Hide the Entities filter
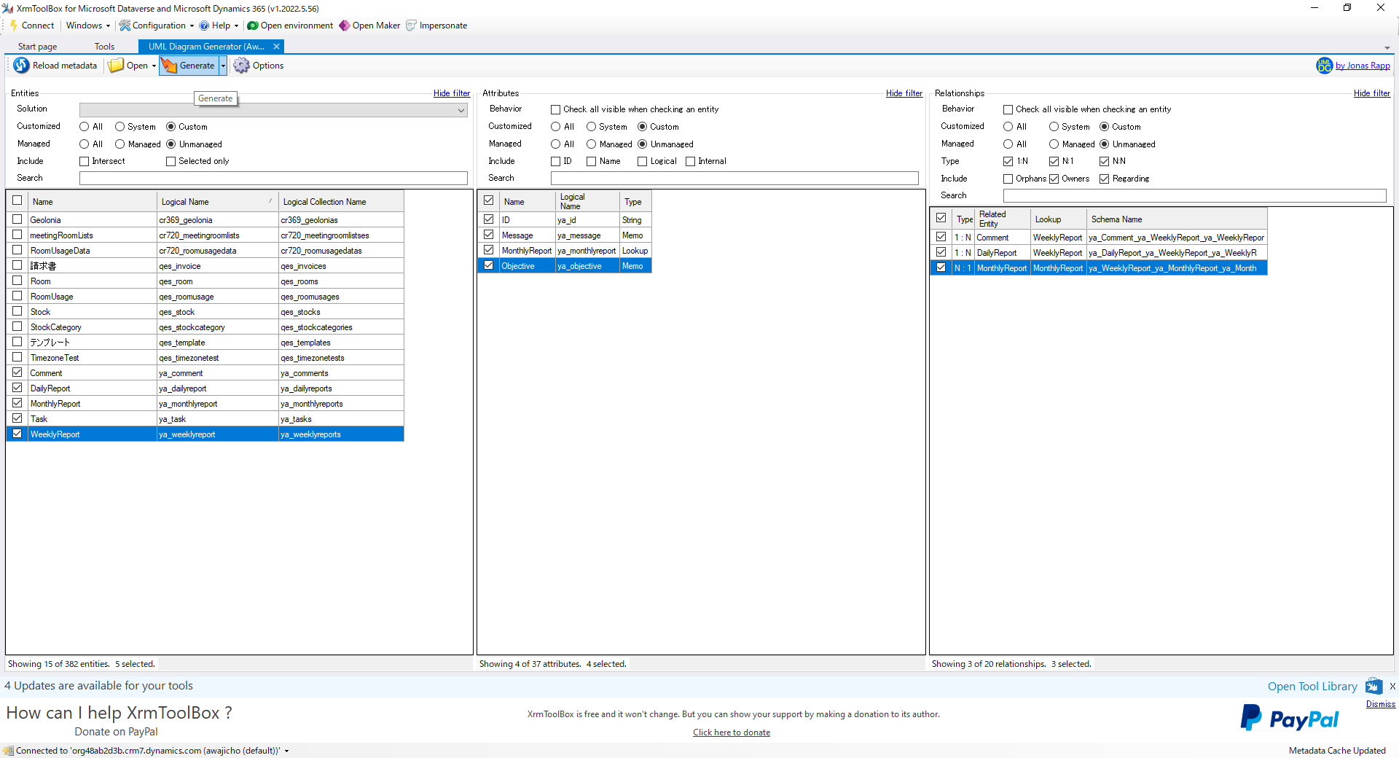The height and width of the screenshot is (758, 1399). point(452,93)
